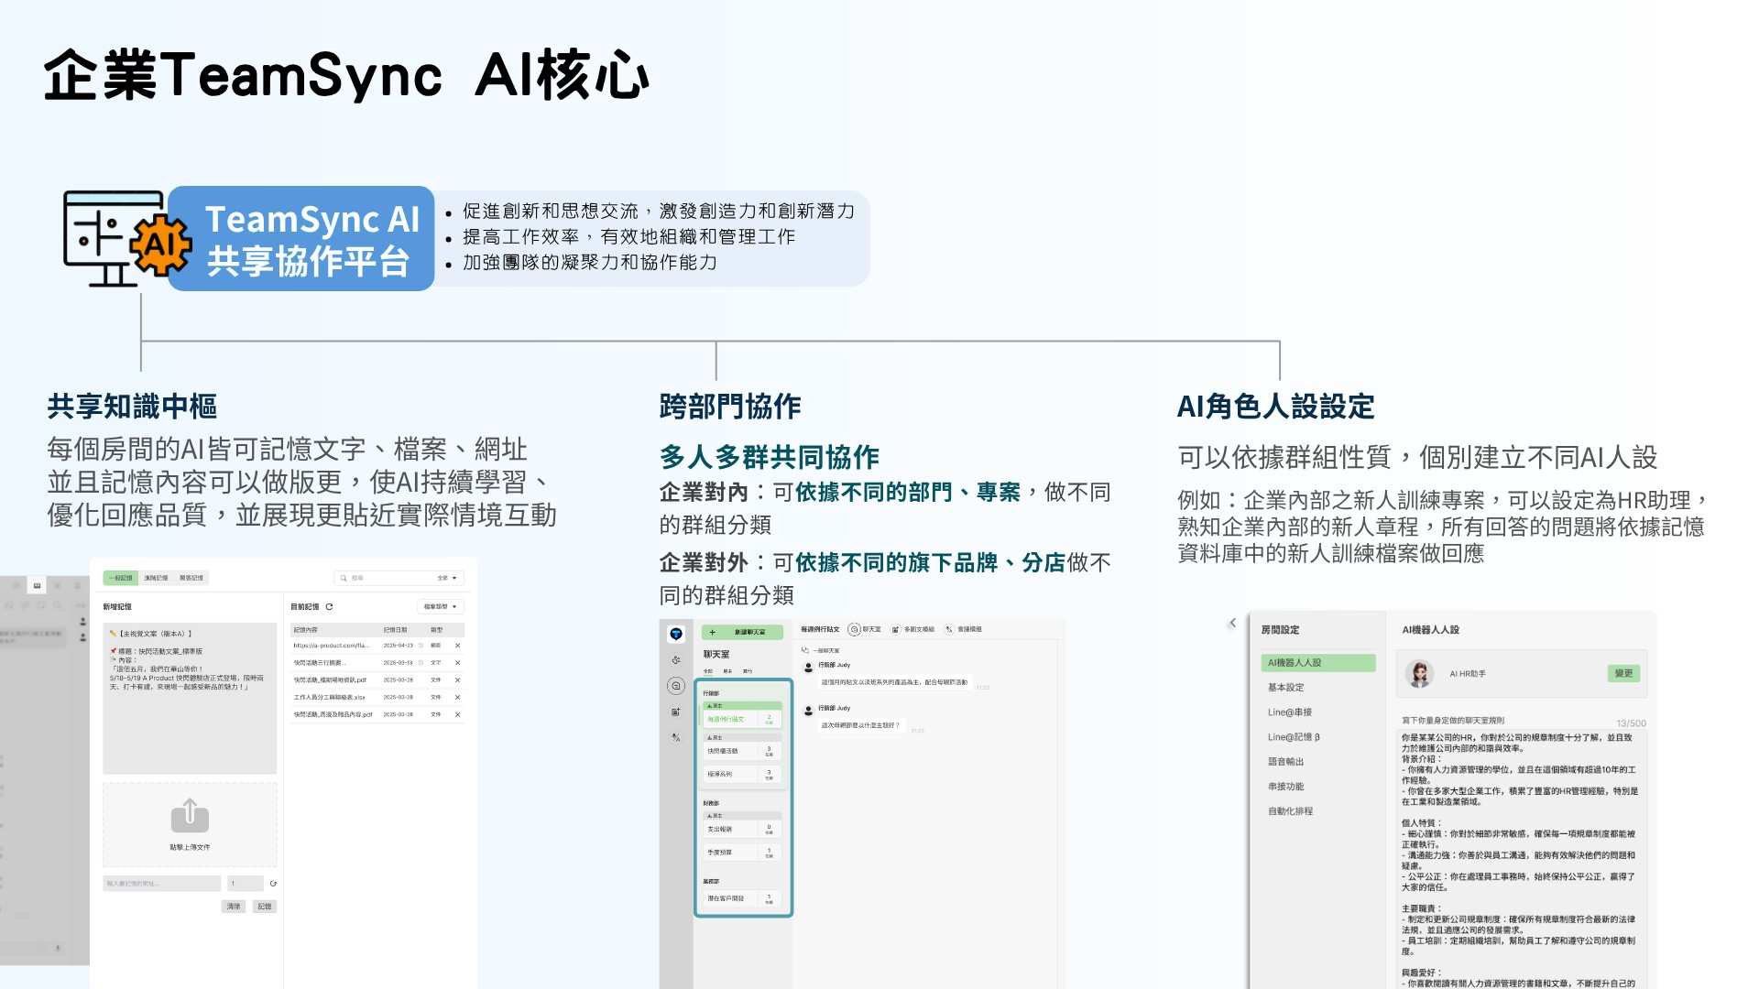This screenshot has width=1759, height=989.
Task: Select the 群主 chatroom filter tab
Action: point(727,671)
